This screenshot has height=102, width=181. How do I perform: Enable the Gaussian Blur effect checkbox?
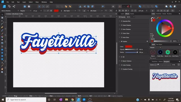[x=121, y=21]
